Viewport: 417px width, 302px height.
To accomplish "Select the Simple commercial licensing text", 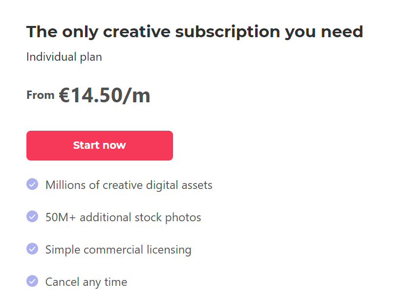I will coord(118,250).
